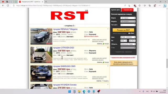Viewport: 168px width, 94px height.
Task: Open the recording app taskbar icon
Action: 99,91
